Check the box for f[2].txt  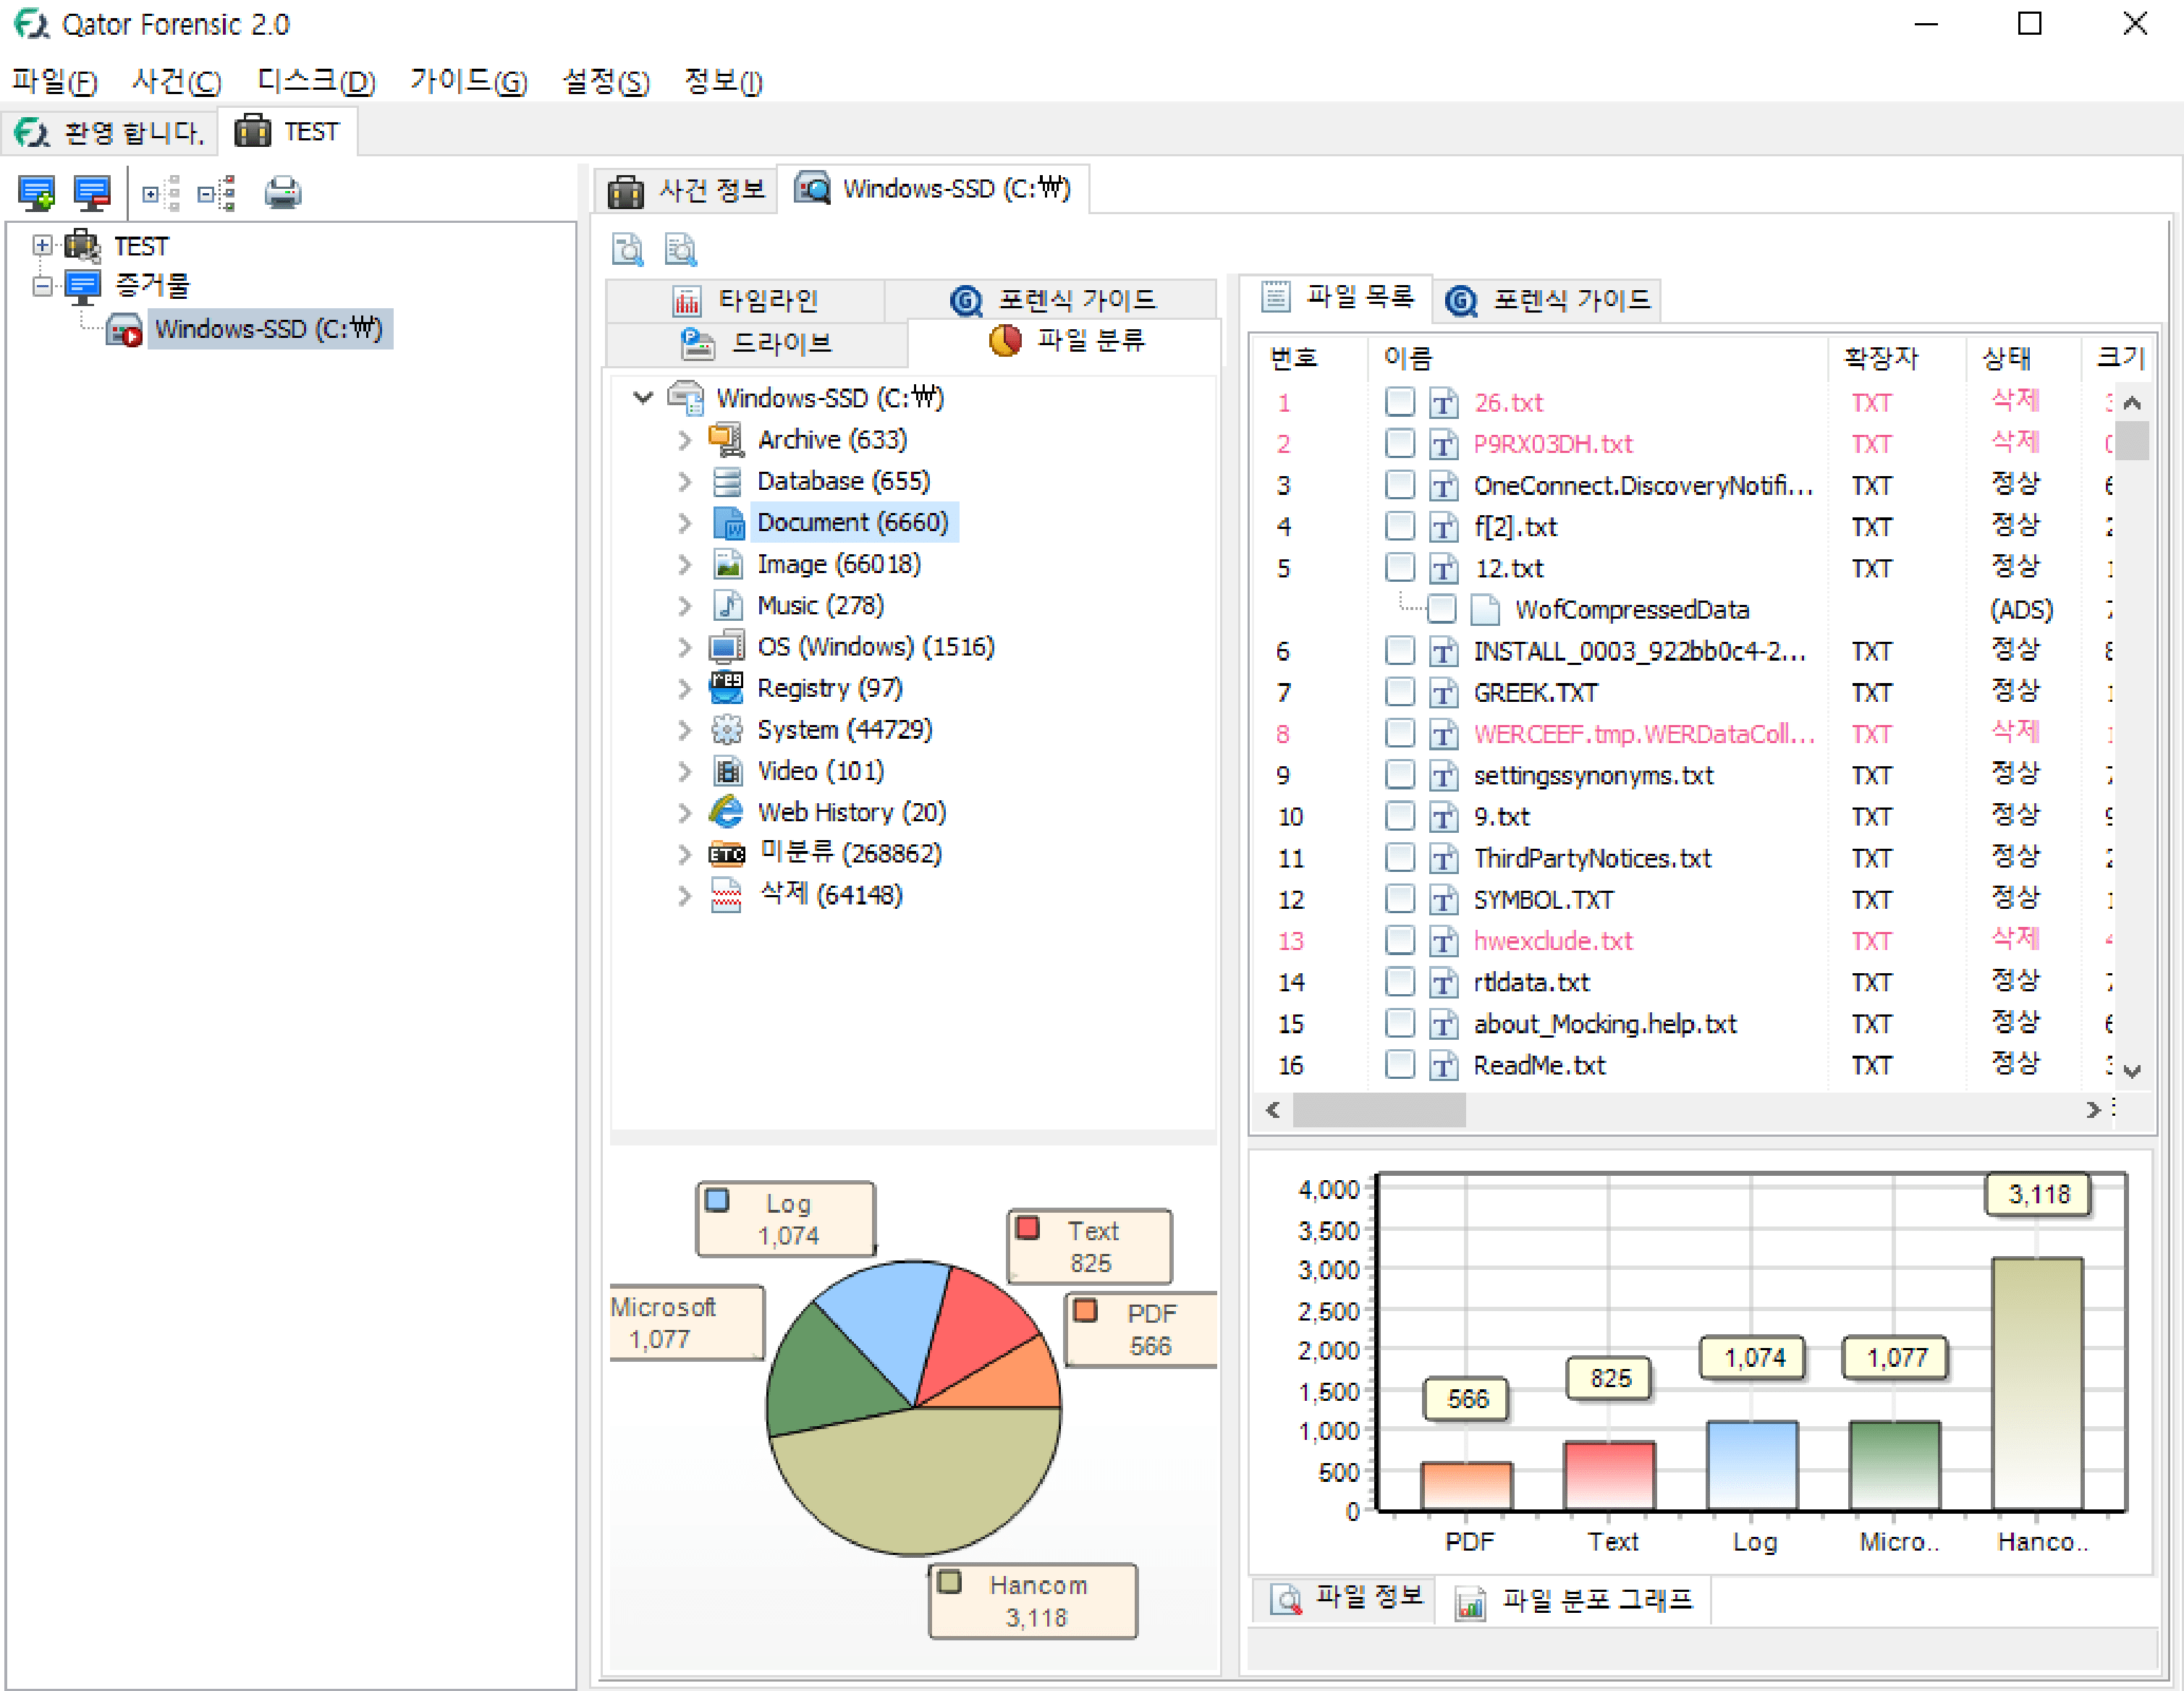(x=1400, y=527)
